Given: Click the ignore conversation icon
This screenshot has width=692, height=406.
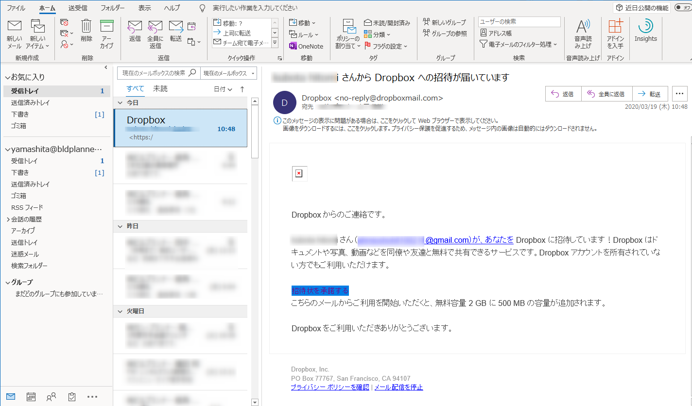Looking at the screenshot, I should click(x=64, y=22).
